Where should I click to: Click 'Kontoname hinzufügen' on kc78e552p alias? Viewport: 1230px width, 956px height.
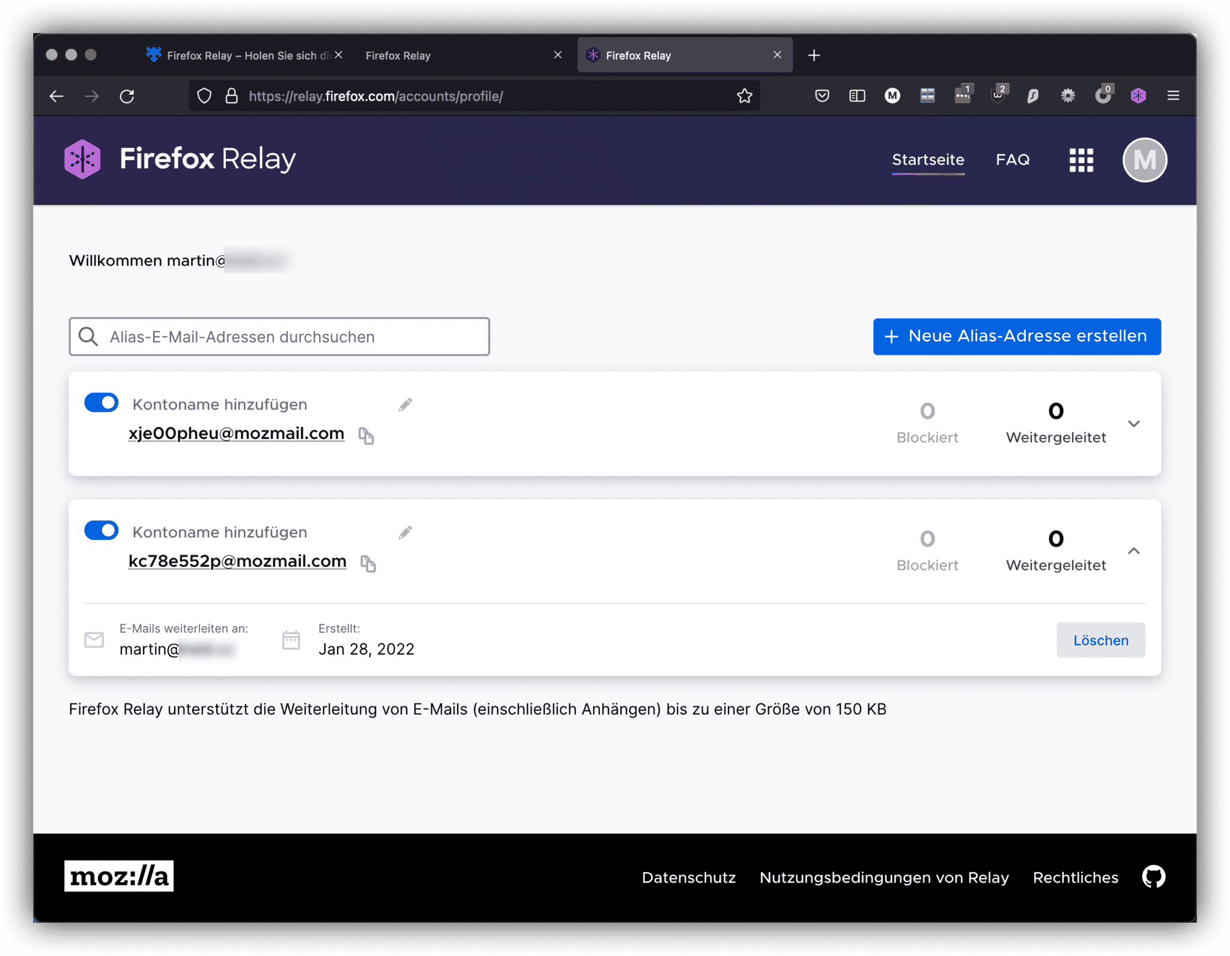coord(220,533)
